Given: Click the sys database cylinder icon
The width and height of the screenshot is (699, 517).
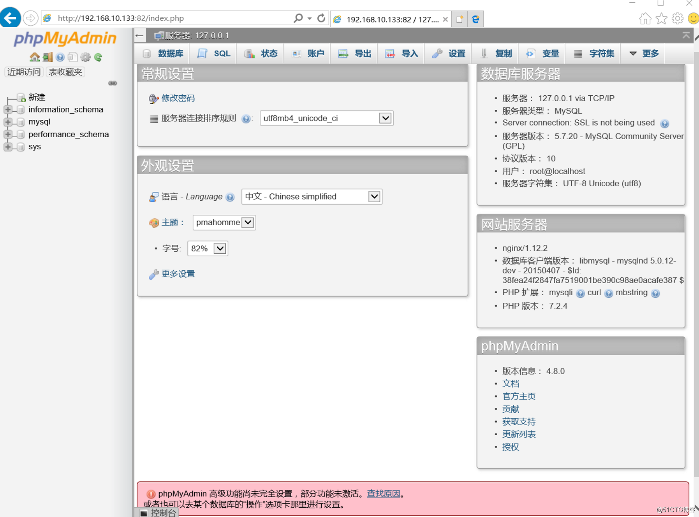Looking at the screenshot, I should 21,147.
